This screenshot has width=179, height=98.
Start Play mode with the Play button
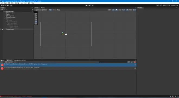tap(87, 5)
